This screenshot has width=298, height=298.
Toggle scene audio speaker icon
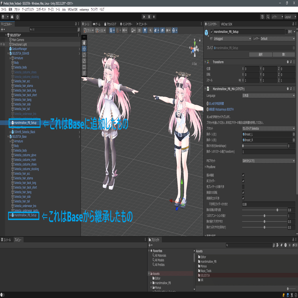150,30
